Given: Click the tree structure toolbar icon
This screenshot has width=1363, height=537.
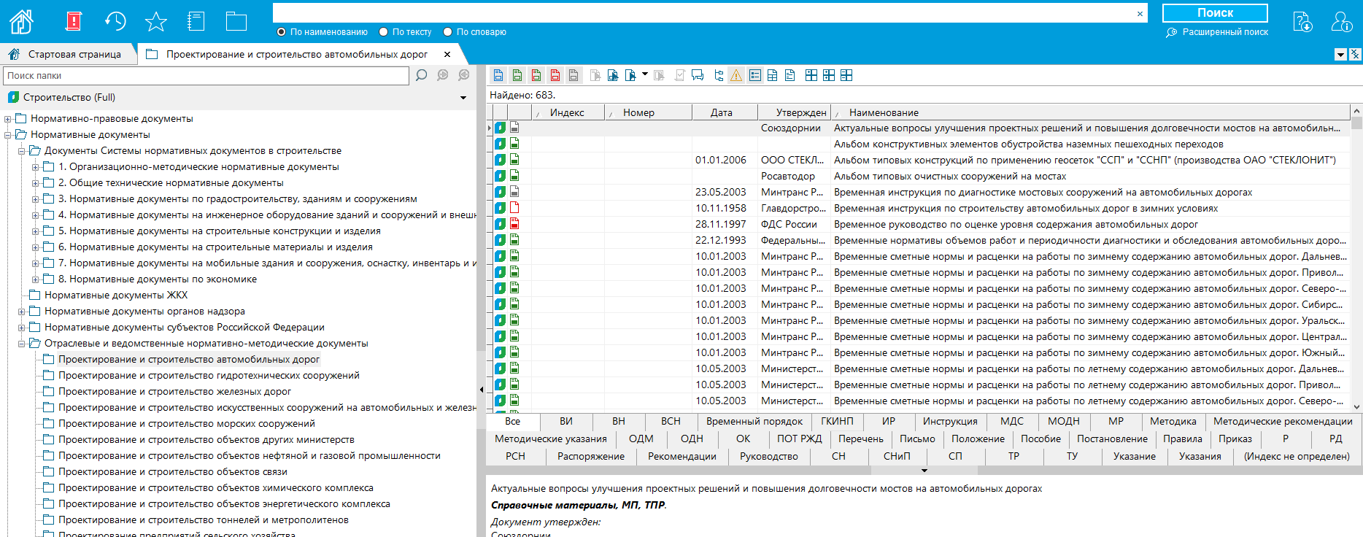Looking at the screenshot, I should [719, 75].
